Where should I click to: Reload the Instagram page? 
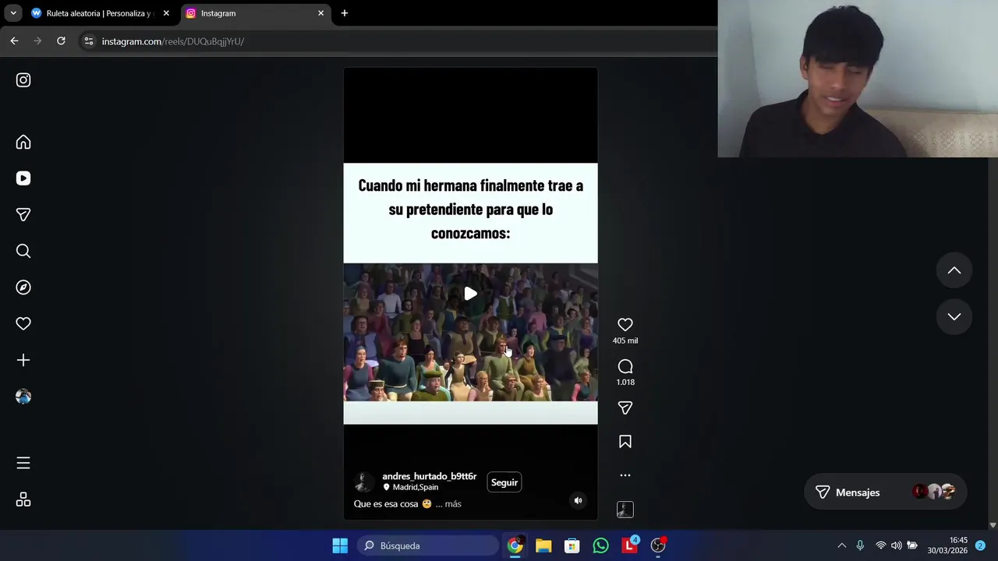(61, 41)
